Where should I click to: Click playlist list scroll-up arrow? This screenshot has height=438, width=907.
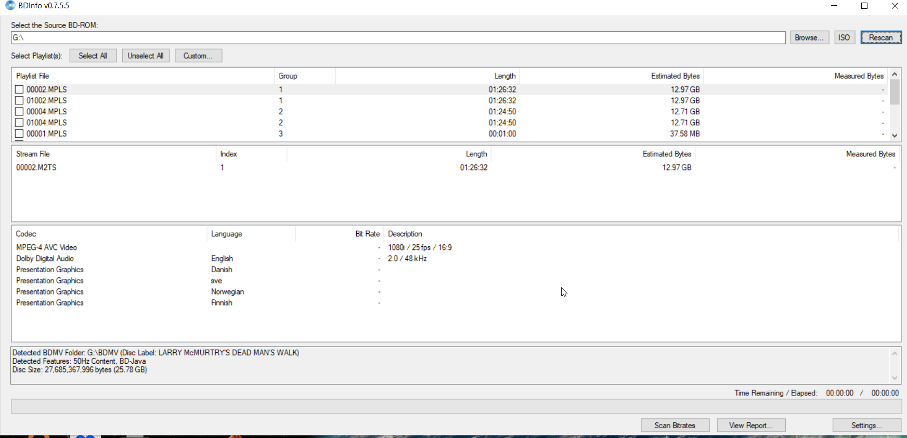tap(895, 74)
